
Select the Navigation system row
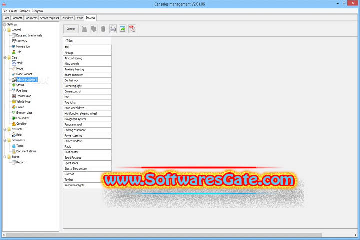click(87, 119)
